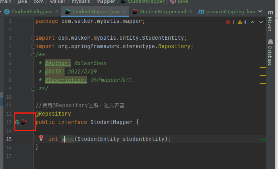This screenshot has height=169, width=278.
Task: Click the @Repository annotation on line 12
Action: [x=53, y=114]
